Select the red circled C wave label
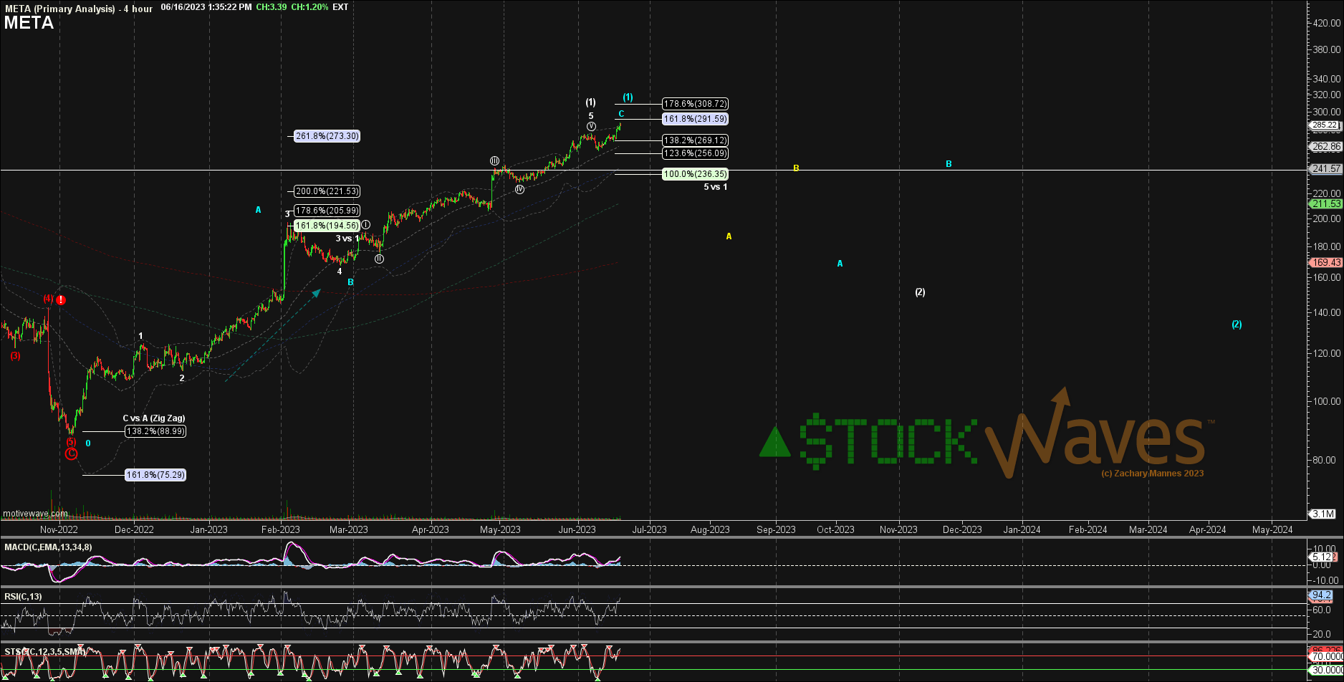 [71, 453]
